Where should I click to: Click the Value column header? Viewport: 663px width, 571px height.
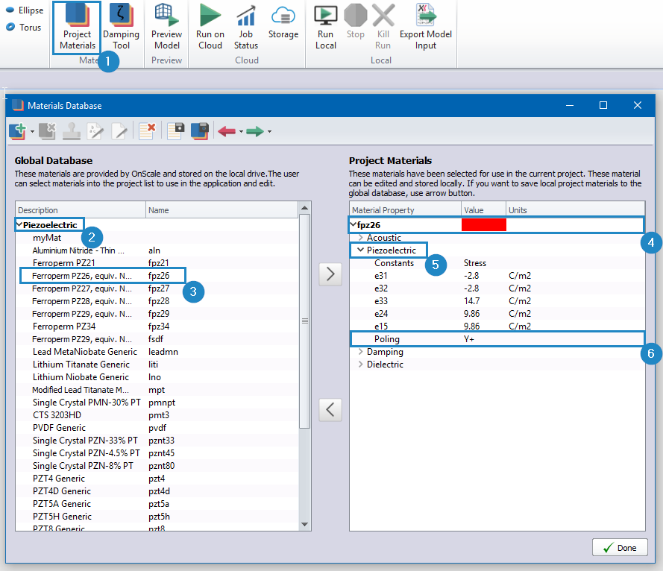coord(484,210)
